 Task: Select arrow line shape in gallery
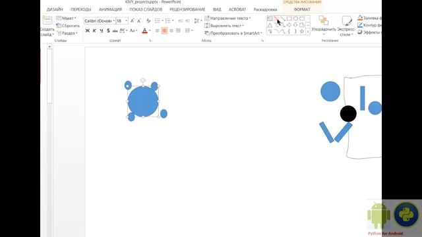283,18
